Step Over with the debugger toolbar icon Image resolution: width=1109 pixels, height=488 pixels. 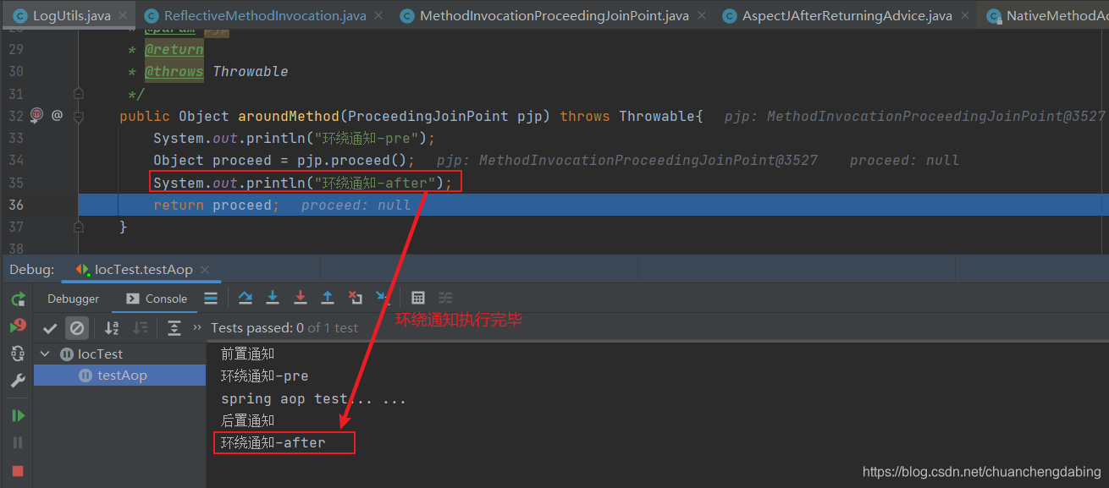click(246, 298)
